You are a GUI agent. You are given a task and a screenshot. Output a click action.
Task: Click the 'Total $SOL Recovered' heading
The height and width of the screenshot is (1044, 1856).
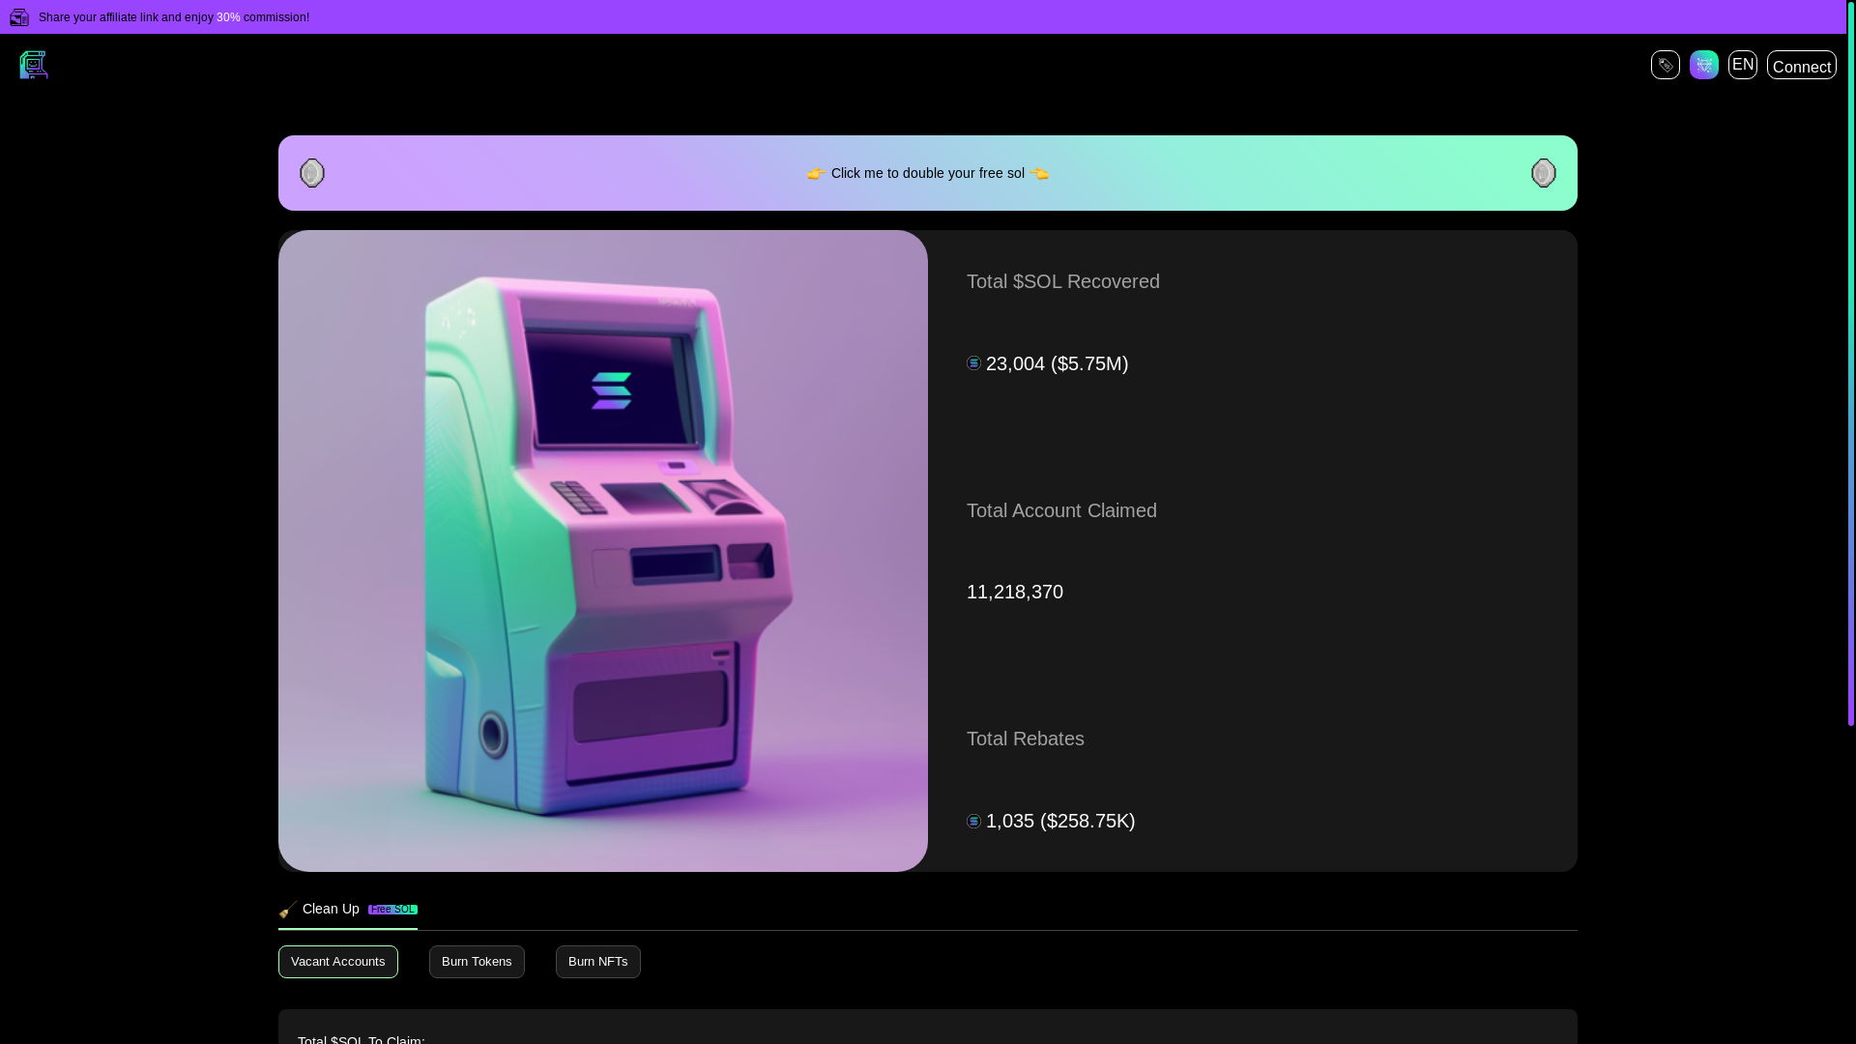coord(1063,281)
